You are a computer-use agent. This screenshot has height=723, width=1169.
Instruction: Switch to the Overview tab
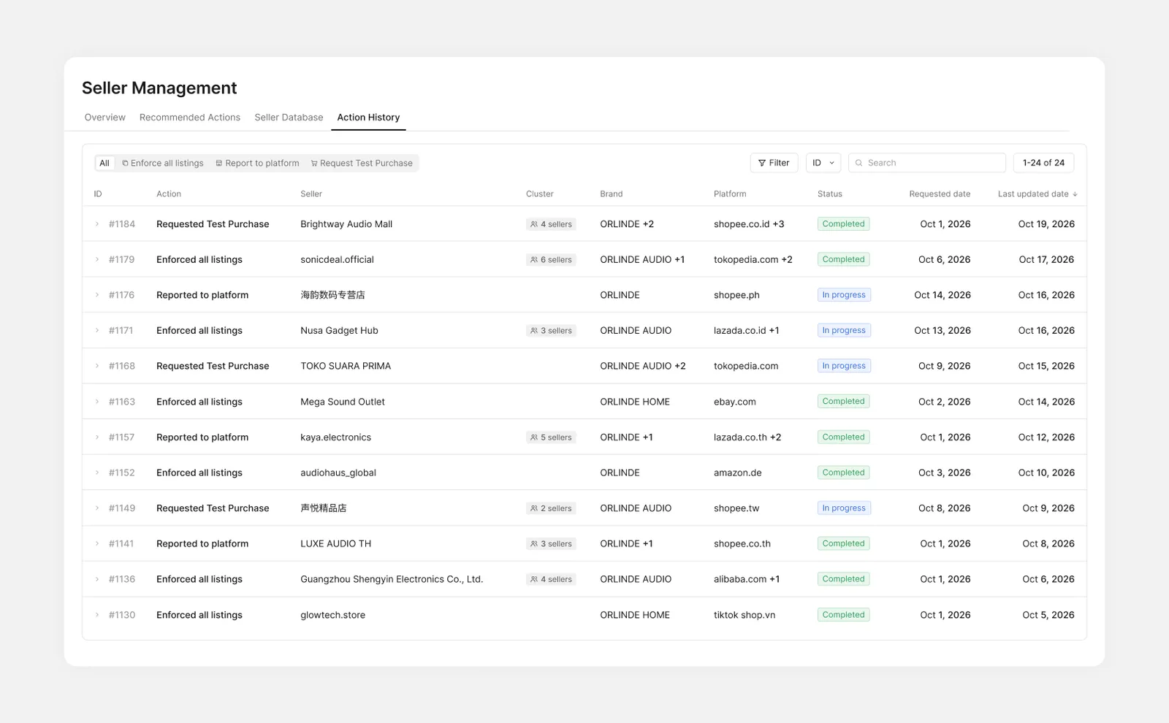[x=105, y=118]
